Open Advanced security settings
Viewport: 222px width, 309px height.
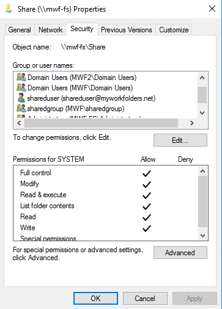coord(180,253)
